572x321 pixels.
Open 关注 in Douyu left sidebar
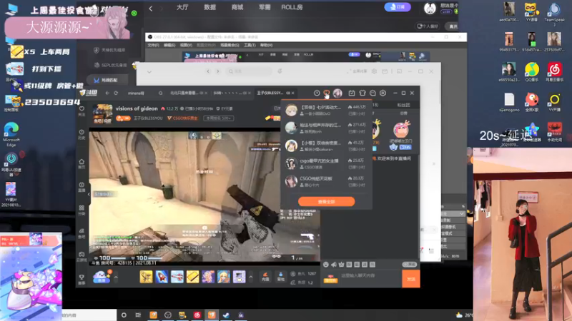[x=82, y=111]
